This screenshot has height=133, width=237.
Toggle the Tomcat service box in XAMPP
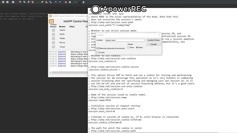tap(53, 47)
